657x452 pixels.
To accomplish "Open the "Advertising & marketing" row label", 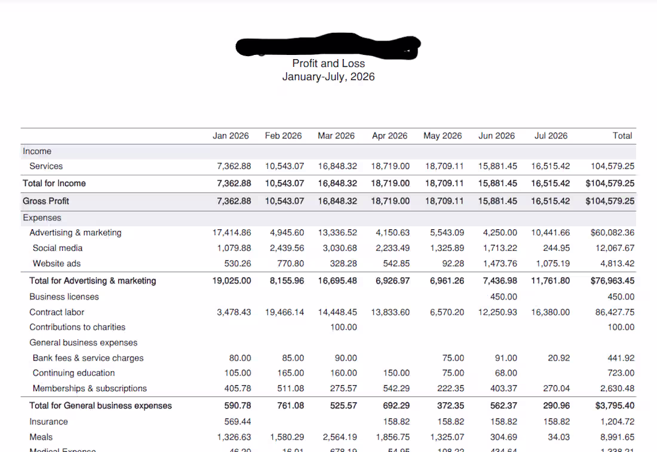I will click(x=75, y=232).
